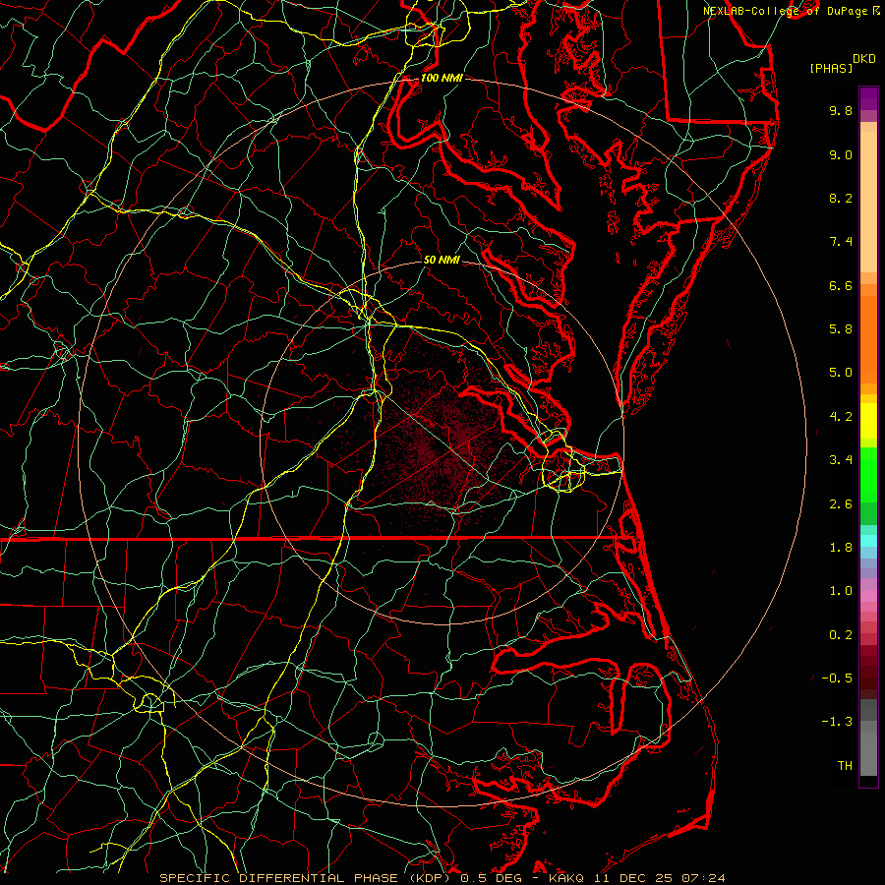Click the 5.0 value on the legend
Screen dimensions: 885x885
coord(841,373)
